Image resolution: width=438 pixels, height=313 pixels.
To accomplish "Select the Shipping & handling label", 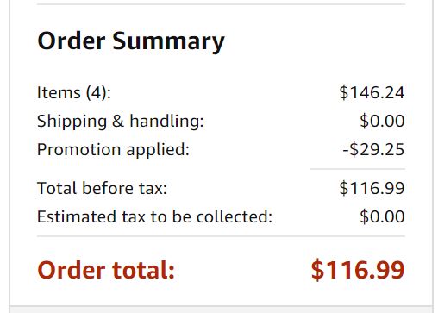I will pyautogui.click(x=121, y=121).
